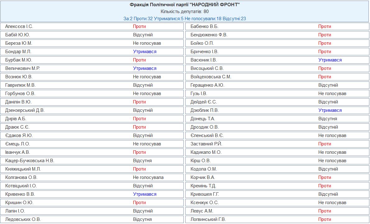
Task: Click the name Кацер-Бучковська Н.В.
Action: point(30,161)
